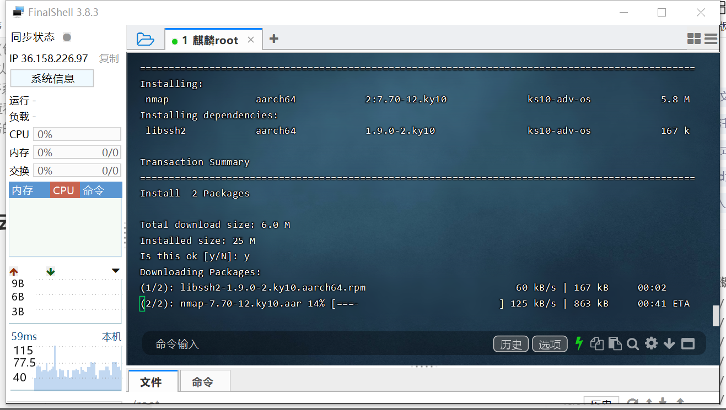Click the 运行 - status text
This screenshot has height=410, width=726.
(x=23, y=101)
